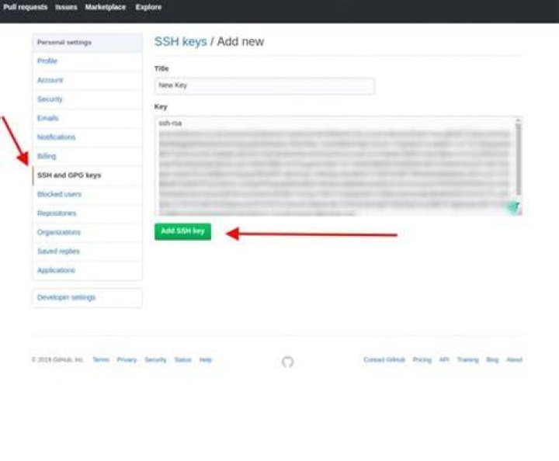Open the Explore menu item
The width and height of the screenshot is (559, 461).
point(148,7)
